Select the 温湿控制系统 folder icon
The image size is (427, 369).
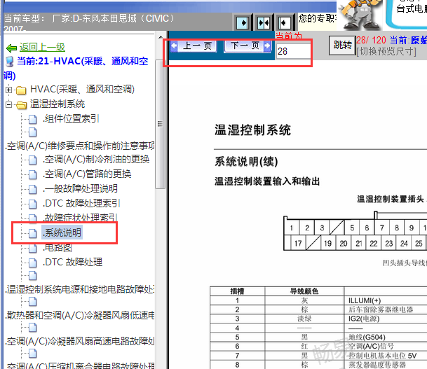click(x=21, y=105)
